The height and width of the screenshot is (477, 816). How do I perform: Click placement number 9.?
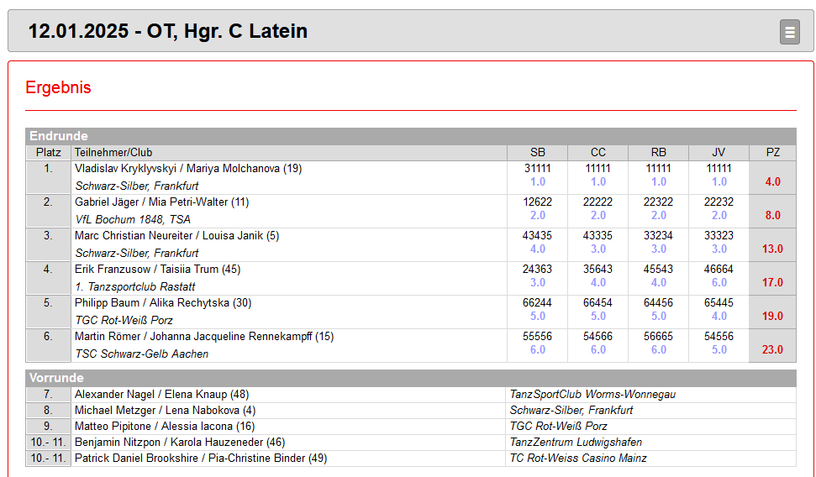(49, 426)
